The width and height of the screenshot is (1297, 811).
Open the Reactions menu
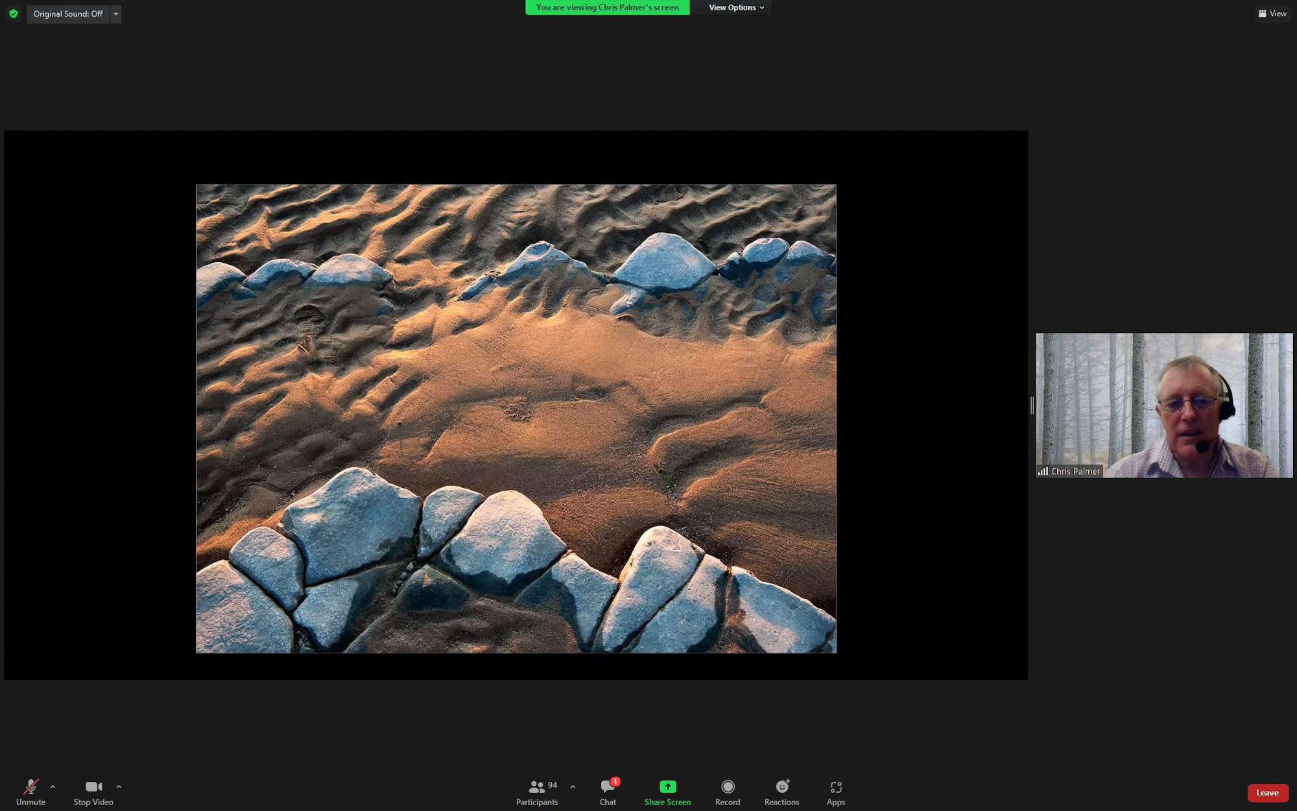[781, 792]
